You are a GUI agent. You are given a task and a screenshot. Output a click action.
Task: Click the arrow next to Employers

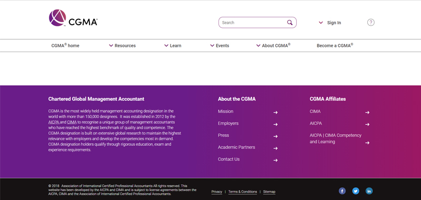coord(275,124)
